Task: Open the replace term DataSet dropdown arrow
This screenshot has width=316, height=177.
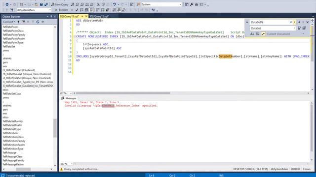Action: (x=294, y=29)
